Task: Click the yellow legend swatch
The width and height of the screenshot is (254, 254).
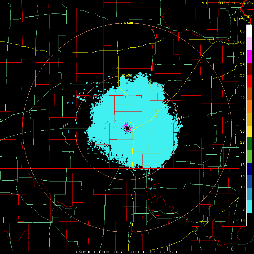Action: click(249, 132)
